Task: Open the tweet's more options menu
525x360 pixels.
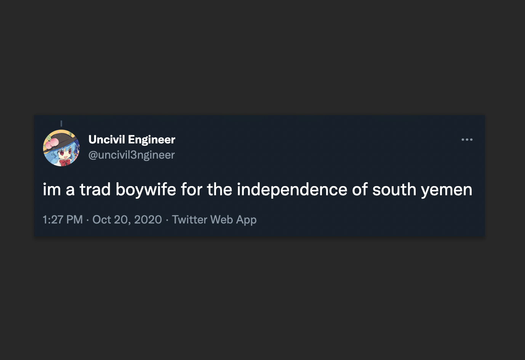Action: click(467, 140)
